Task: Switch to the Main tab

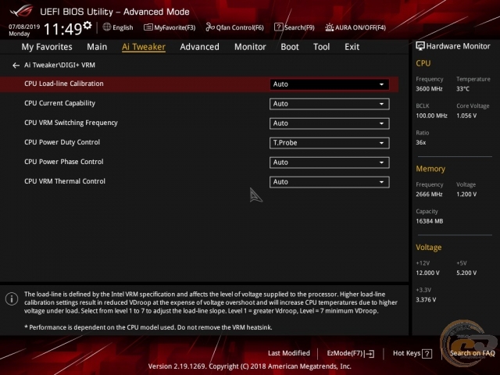Action: 97,47
